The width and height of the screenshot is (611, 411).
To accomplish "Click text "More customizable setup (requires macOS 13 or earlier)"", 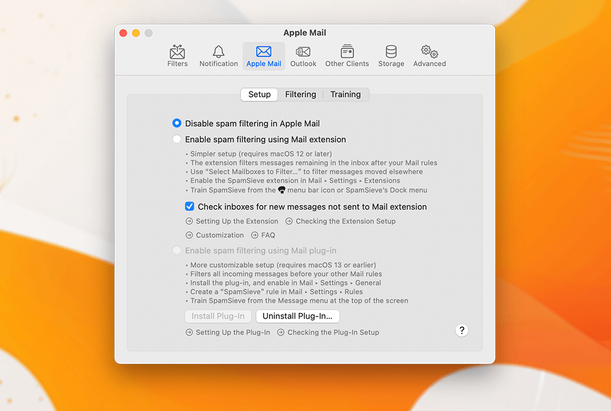I will [283, 265].
